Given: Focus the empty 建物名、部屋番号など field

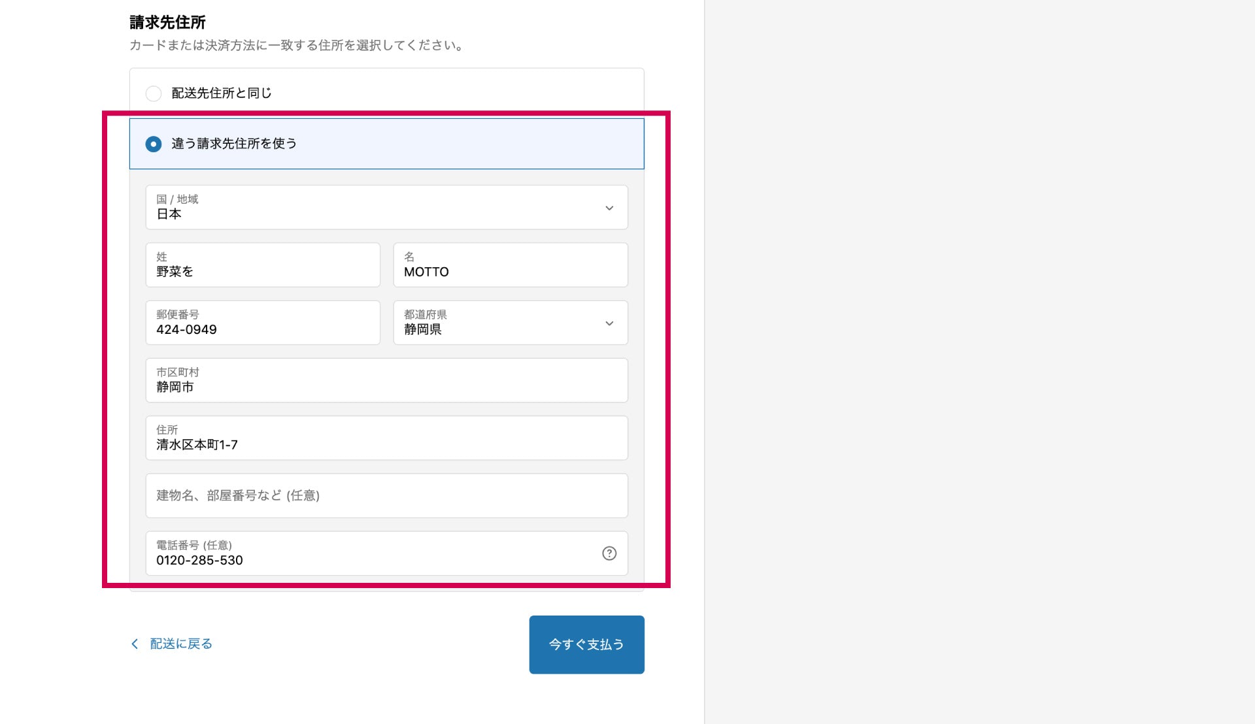Looking at the screenshot, I should click(x=386, y=496).
